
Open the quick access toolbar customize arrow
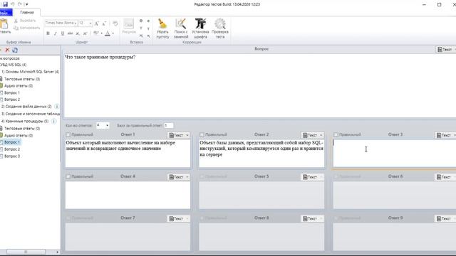click(x=26, y=4)
